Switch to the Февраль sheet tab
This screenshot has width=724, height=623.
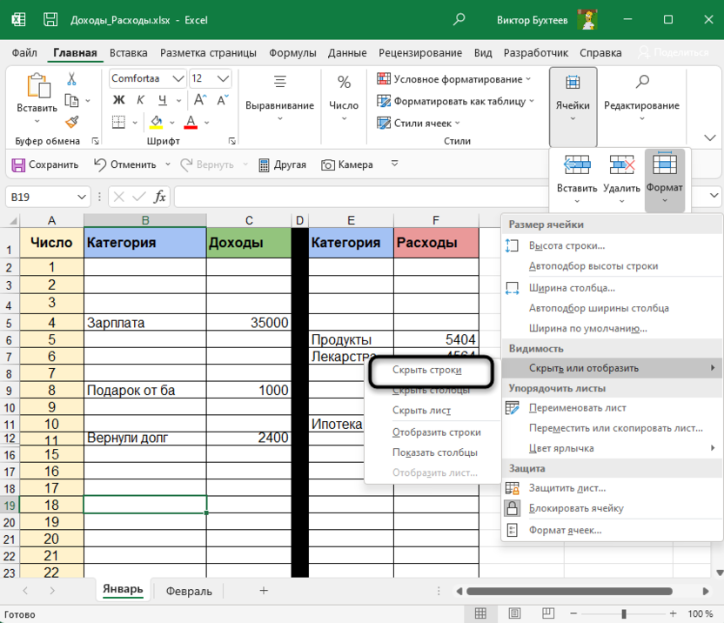pyautogui.click(x=189, y=591)
